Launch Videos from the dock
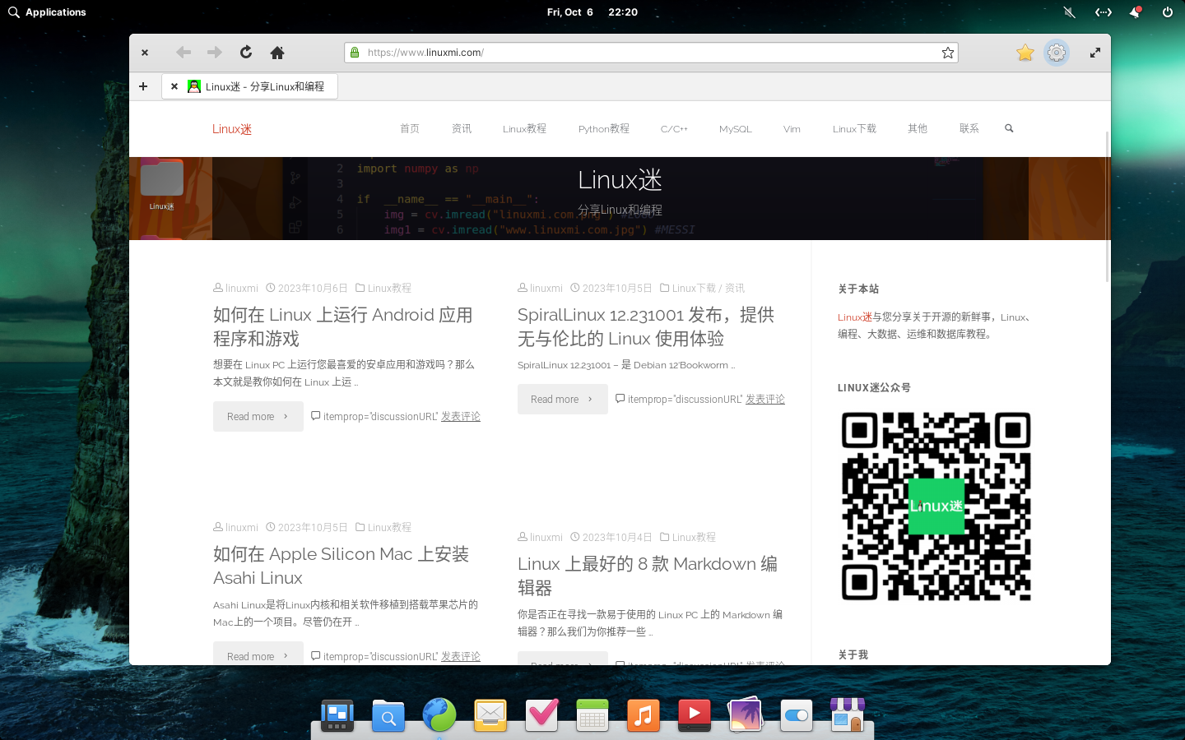Image resolution: width=1185 pixels, height=740 pixels. [695, 715]
